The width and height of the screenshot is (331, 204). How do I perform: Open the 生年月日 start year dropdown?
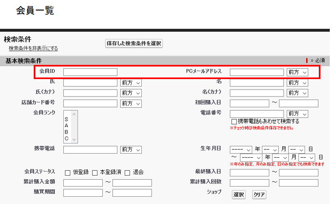(241, 149)
